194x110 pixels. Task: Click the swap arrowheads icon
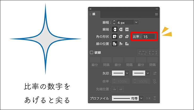tap(155, 73)
